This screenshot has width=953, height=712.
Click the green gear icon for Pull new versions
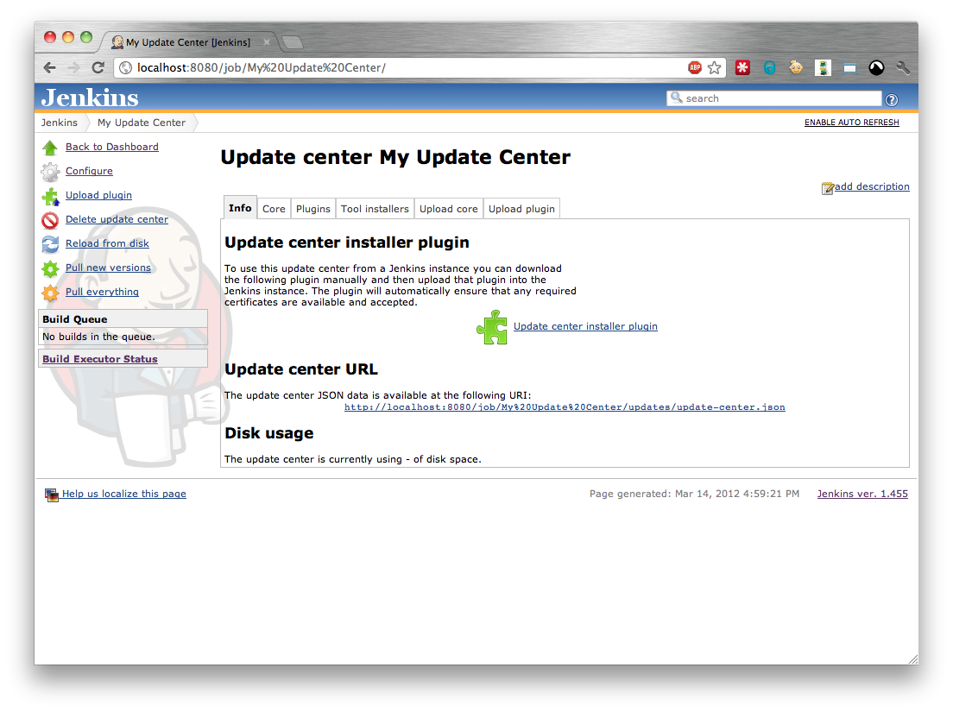point(50,268)
